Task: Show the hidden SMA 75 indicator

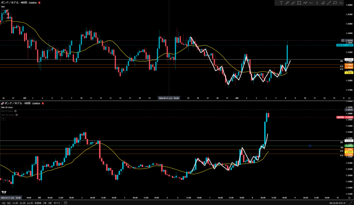Action: [15, 111]
